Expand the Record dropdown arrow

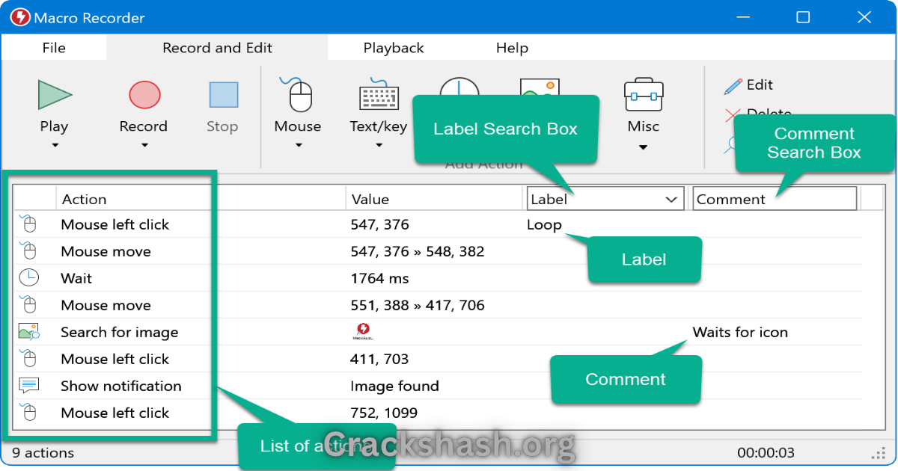(144, 146)
